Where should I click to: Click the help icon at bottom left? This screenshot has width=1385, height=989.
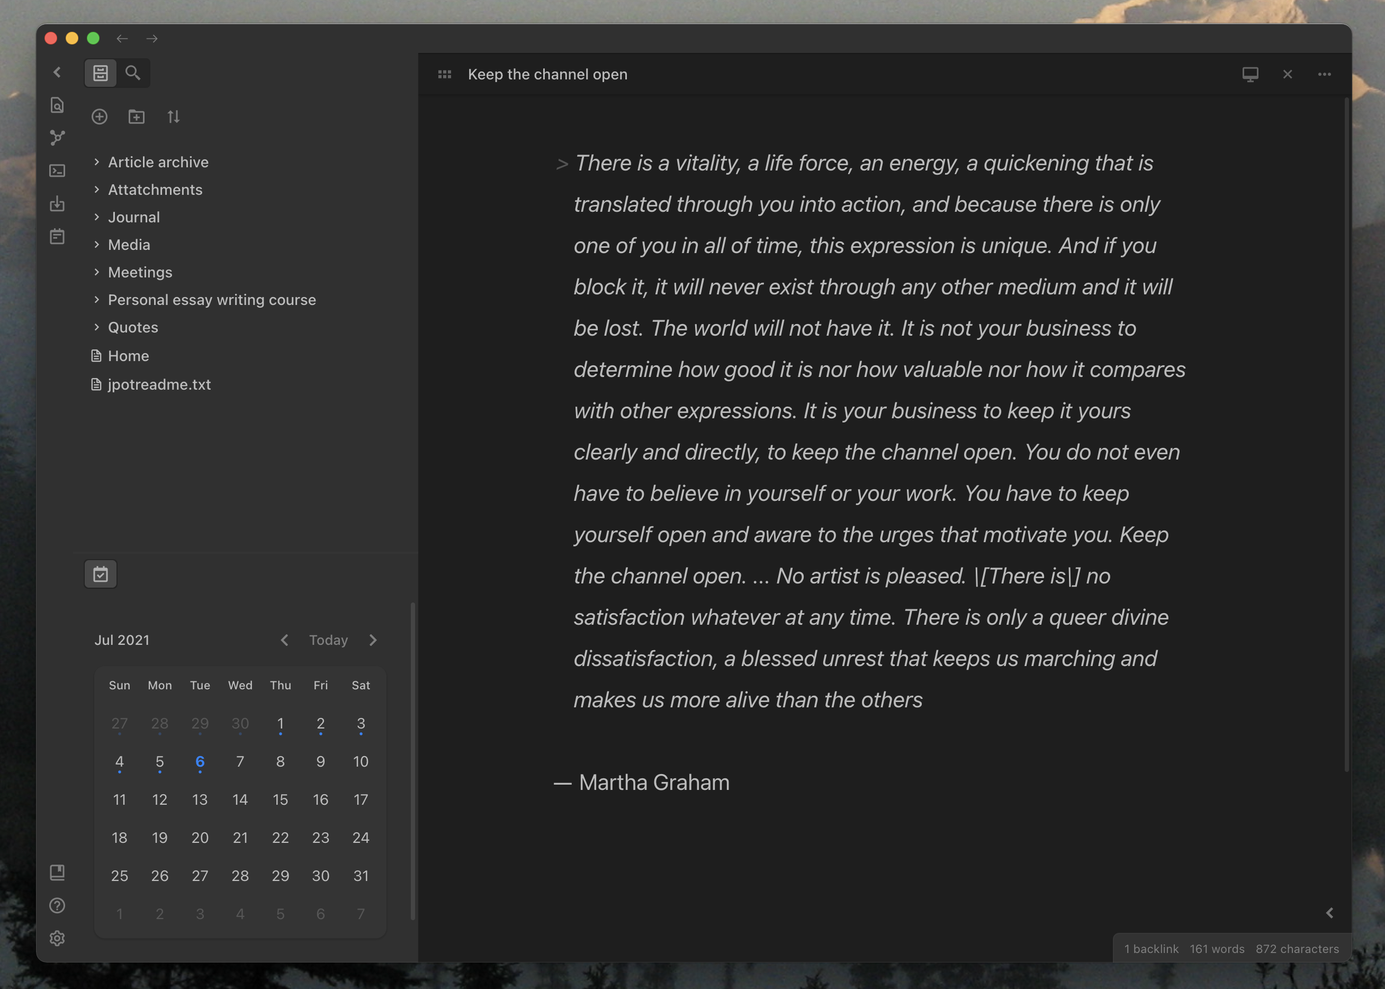point(57,905)
